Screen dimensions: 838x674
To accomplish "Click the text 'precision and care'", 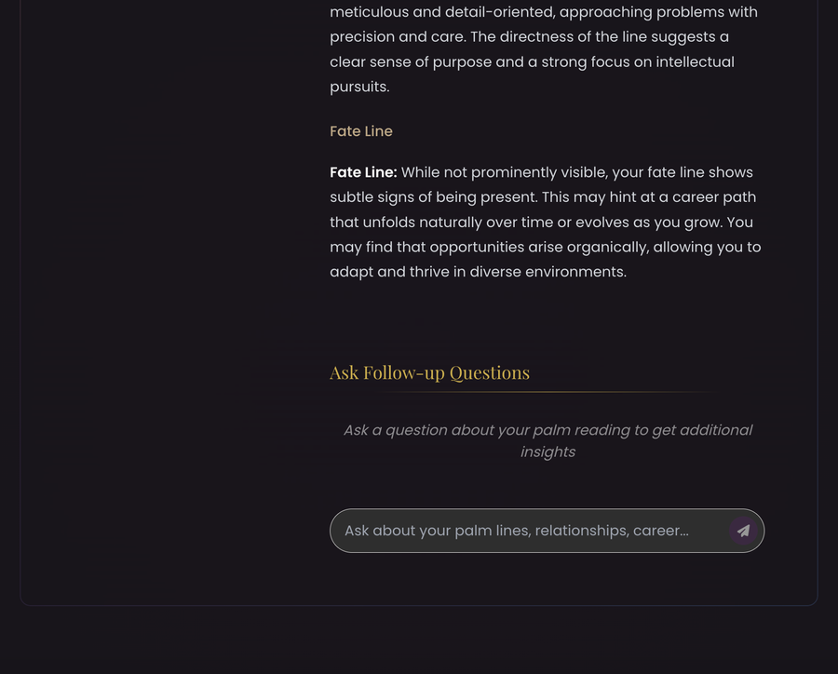I will tap(397, 37).
